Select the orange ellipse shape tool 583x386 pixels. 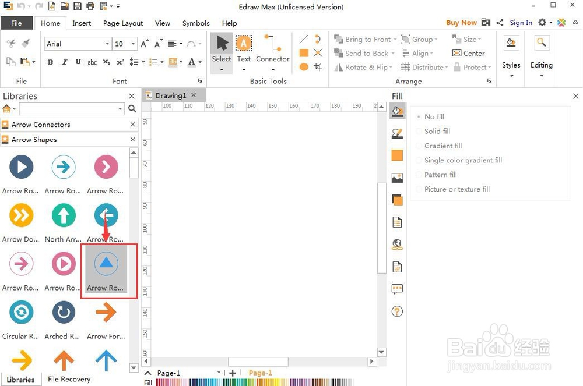coord(304,67)
